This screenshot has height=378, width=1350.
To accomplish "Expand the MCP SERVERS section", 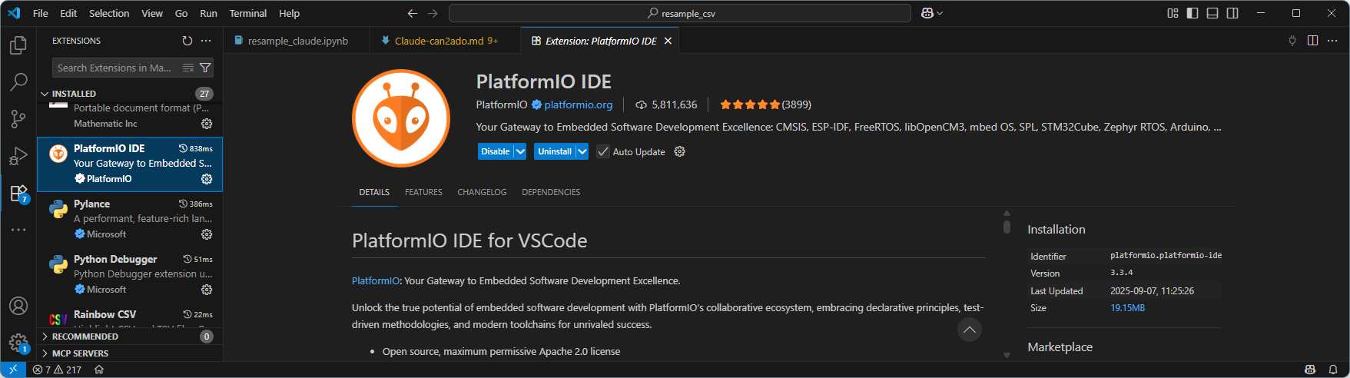I will point(80,353).
